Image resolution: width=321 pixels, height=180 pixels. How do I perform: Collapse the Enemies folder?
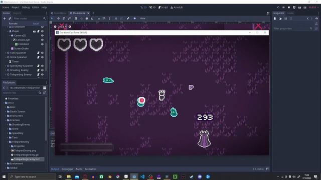(x=6, y=120)
